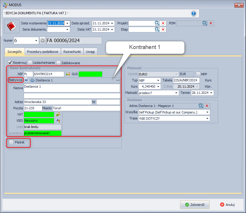Click in the Nazwa field containing Dostawca 1
This screenshot has width=246, height=213.
72,88
